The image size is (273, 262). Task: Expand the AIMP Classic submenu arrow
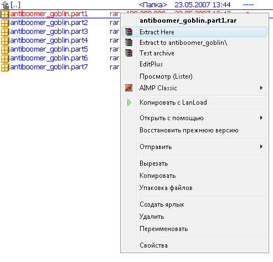261,88
